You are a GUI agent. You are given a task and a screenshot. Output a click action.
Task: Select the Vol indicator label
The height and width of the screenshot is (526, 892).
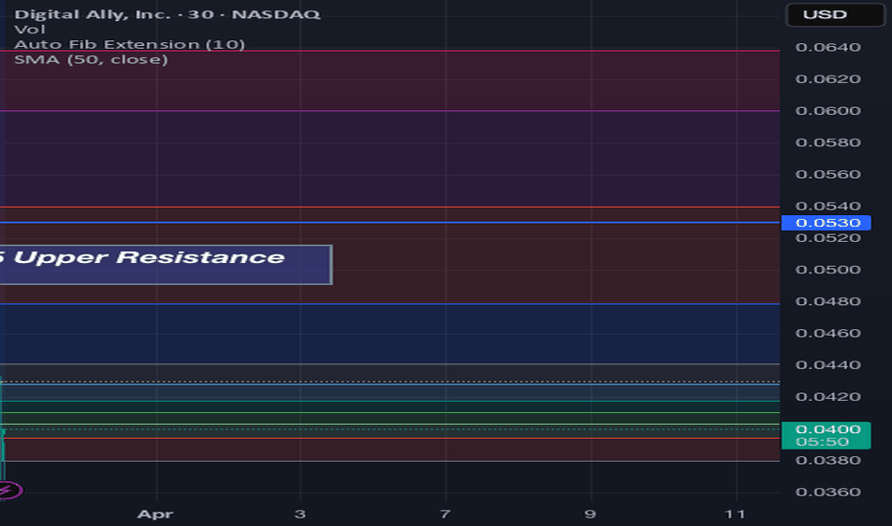pyautogui.click(x=30, y=30)
